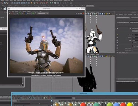This screenshot has height=106, width=138.
Task: Click the textured display icon in the white-figure viewport toolbar
Action: (x=104, y=14)
